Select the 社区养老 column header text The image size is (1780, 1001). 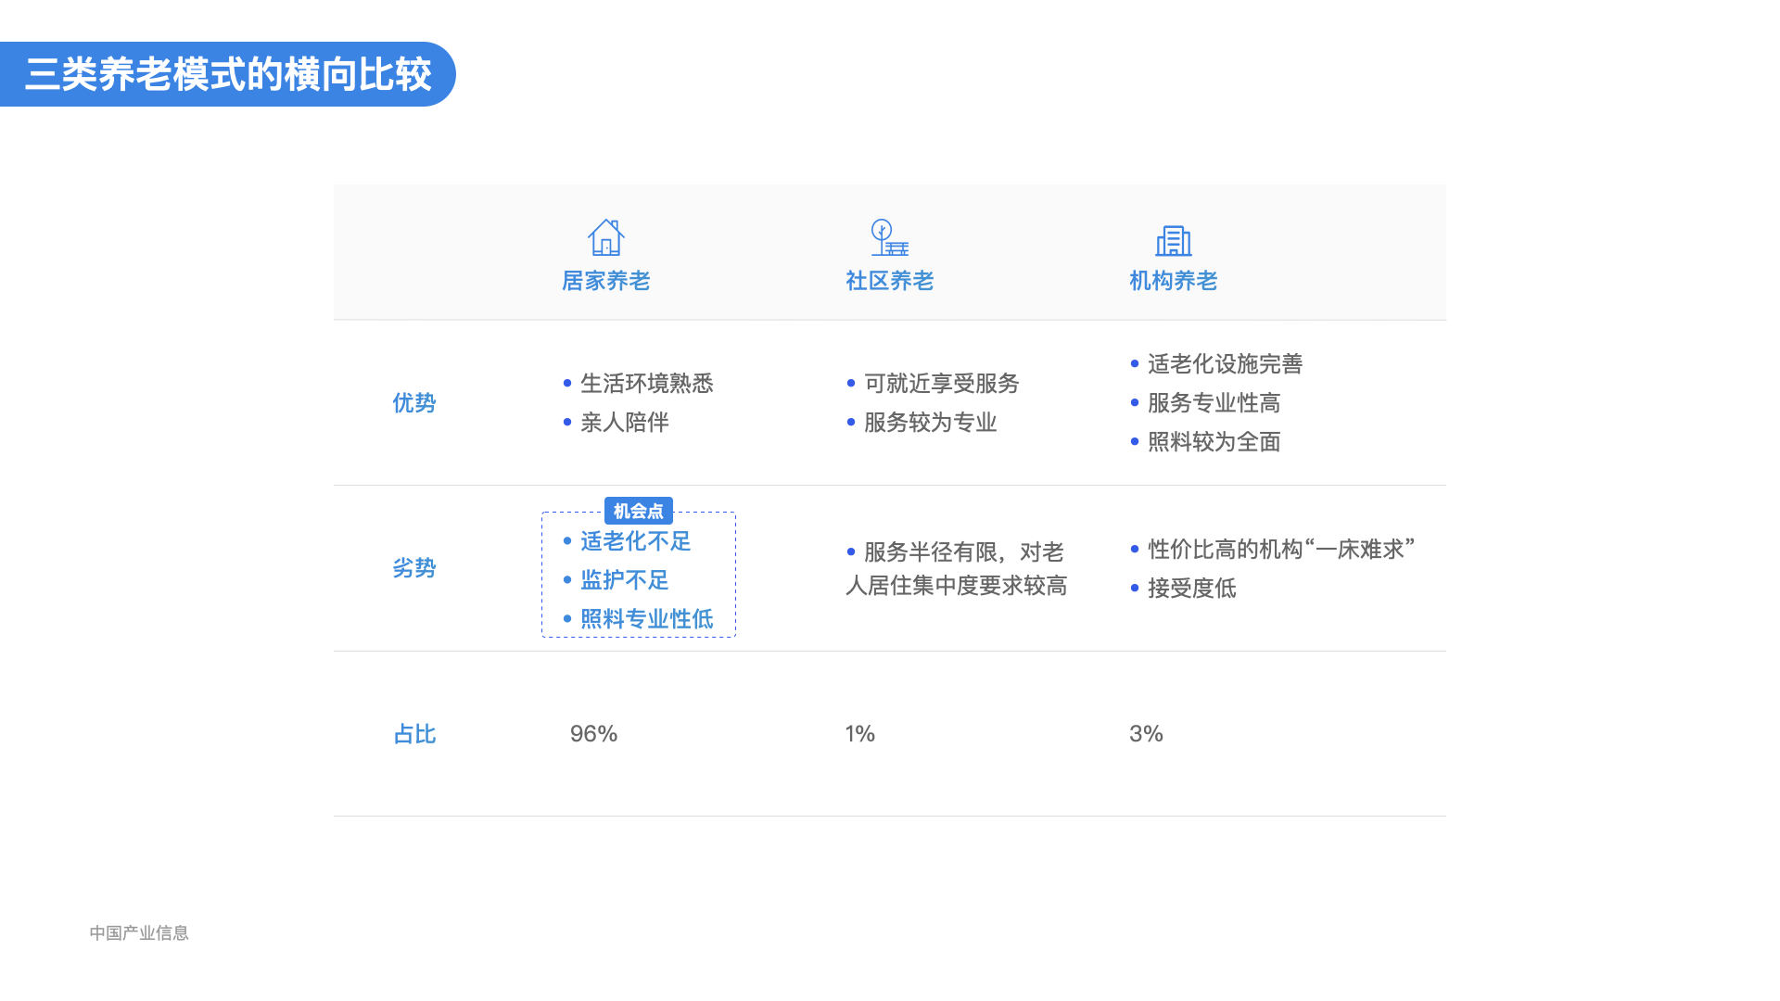pos(889,281)
